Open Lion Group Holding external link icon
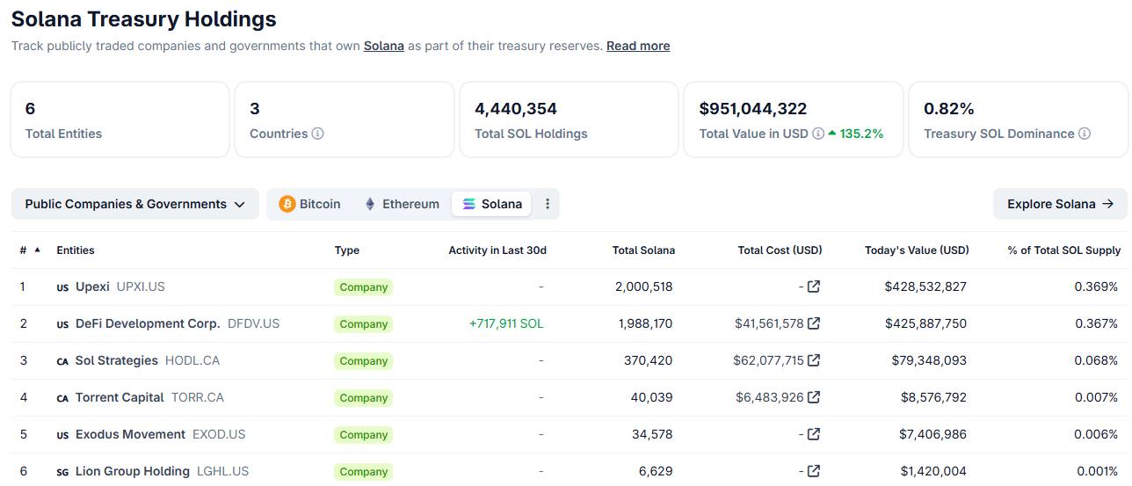The image size is (1132, 486). click(814, 471)
